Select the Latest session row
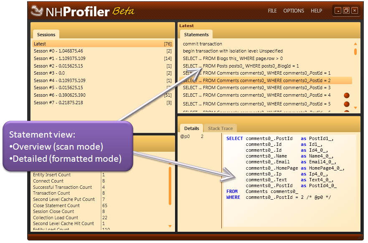This screenshot has width=368, height=243. [x=103, y=44]
